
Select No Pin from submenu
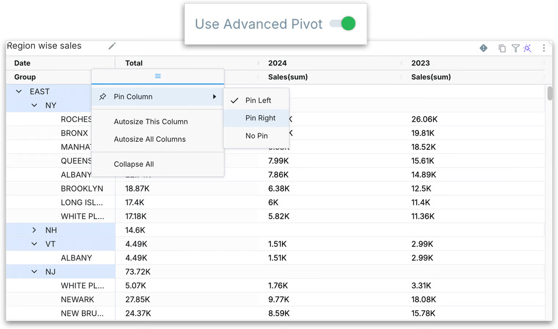(x=257, y=136)
